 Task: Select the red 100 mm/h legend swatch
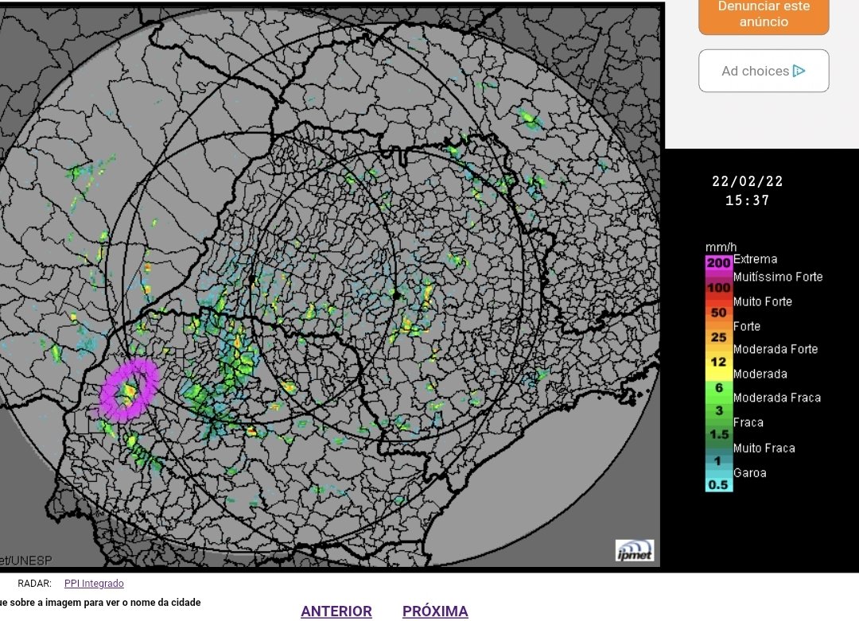point(718,288)
